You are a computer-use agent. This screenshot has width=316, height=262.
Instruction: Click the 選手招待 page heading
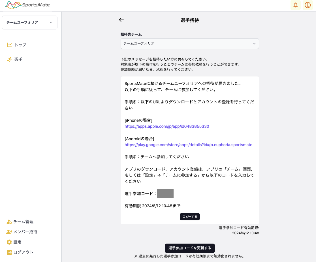[190, 20]
